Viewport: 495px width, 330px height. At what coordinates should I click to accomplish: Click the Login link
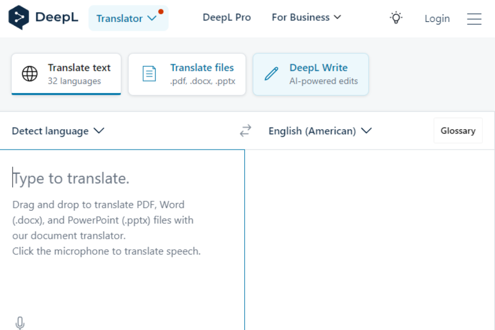pos(437,18)
